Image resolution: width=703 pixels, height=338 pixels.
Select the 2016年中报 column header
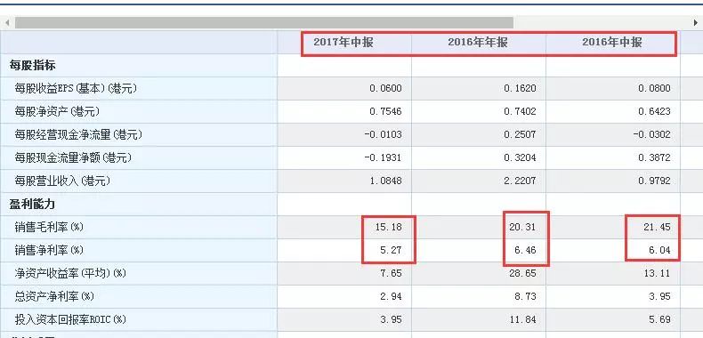[x=612, y=43]
